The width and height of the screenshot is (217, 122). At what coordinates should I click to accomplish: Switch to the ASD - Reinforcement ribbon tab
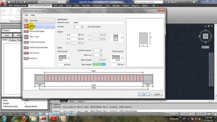pyautogui.click(x=17, y=5)
